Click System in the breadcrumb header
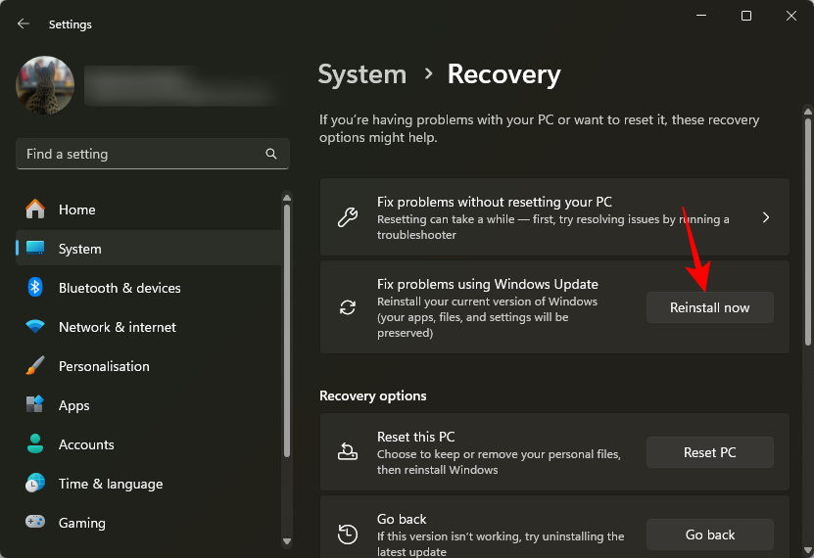 pyautogui.click(x=362, y=74)
